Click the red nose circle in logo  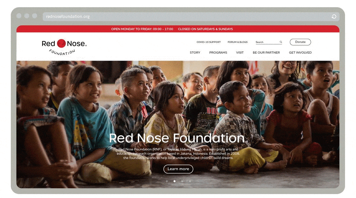click(61, 44)
